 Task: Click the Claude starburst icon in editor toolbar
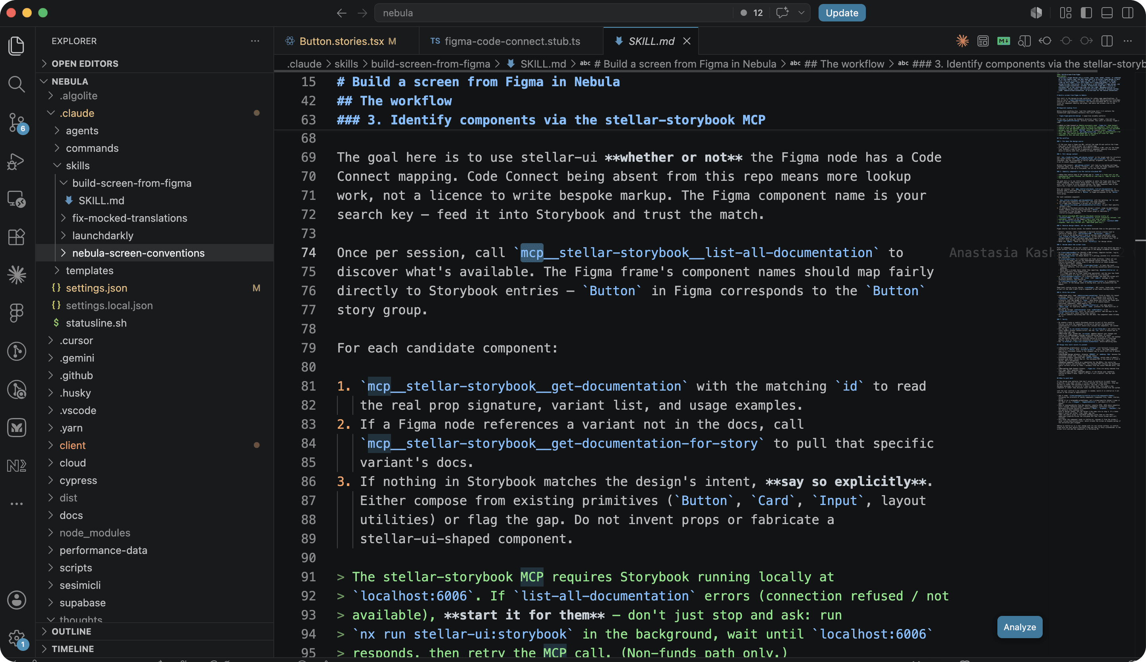[x=962, y=41]
